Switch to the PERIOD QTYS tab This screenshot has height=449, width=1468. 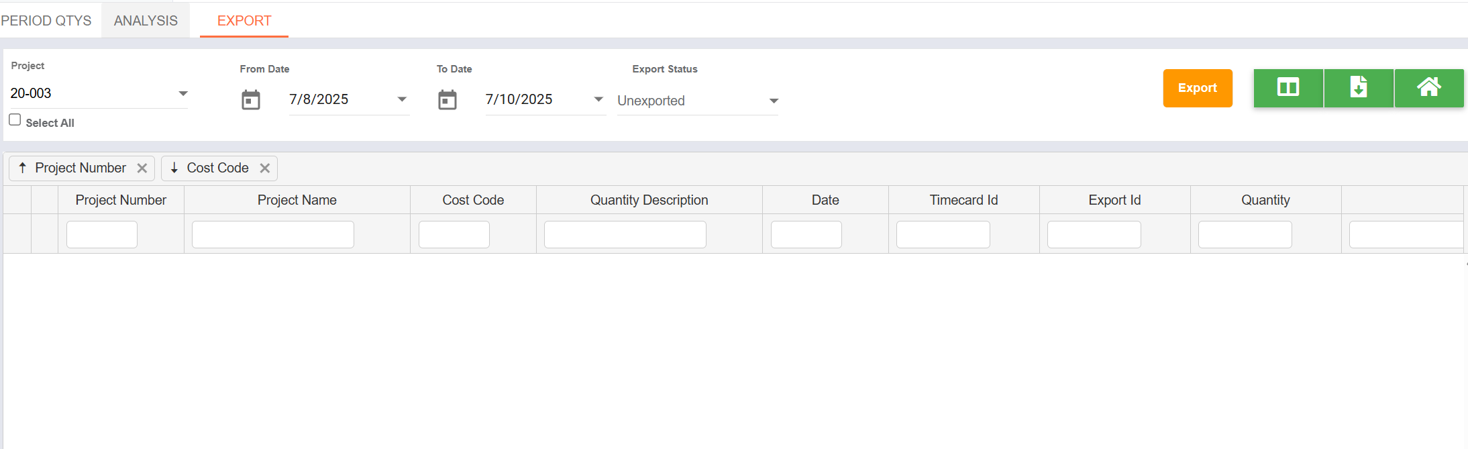tap(46, 21)
